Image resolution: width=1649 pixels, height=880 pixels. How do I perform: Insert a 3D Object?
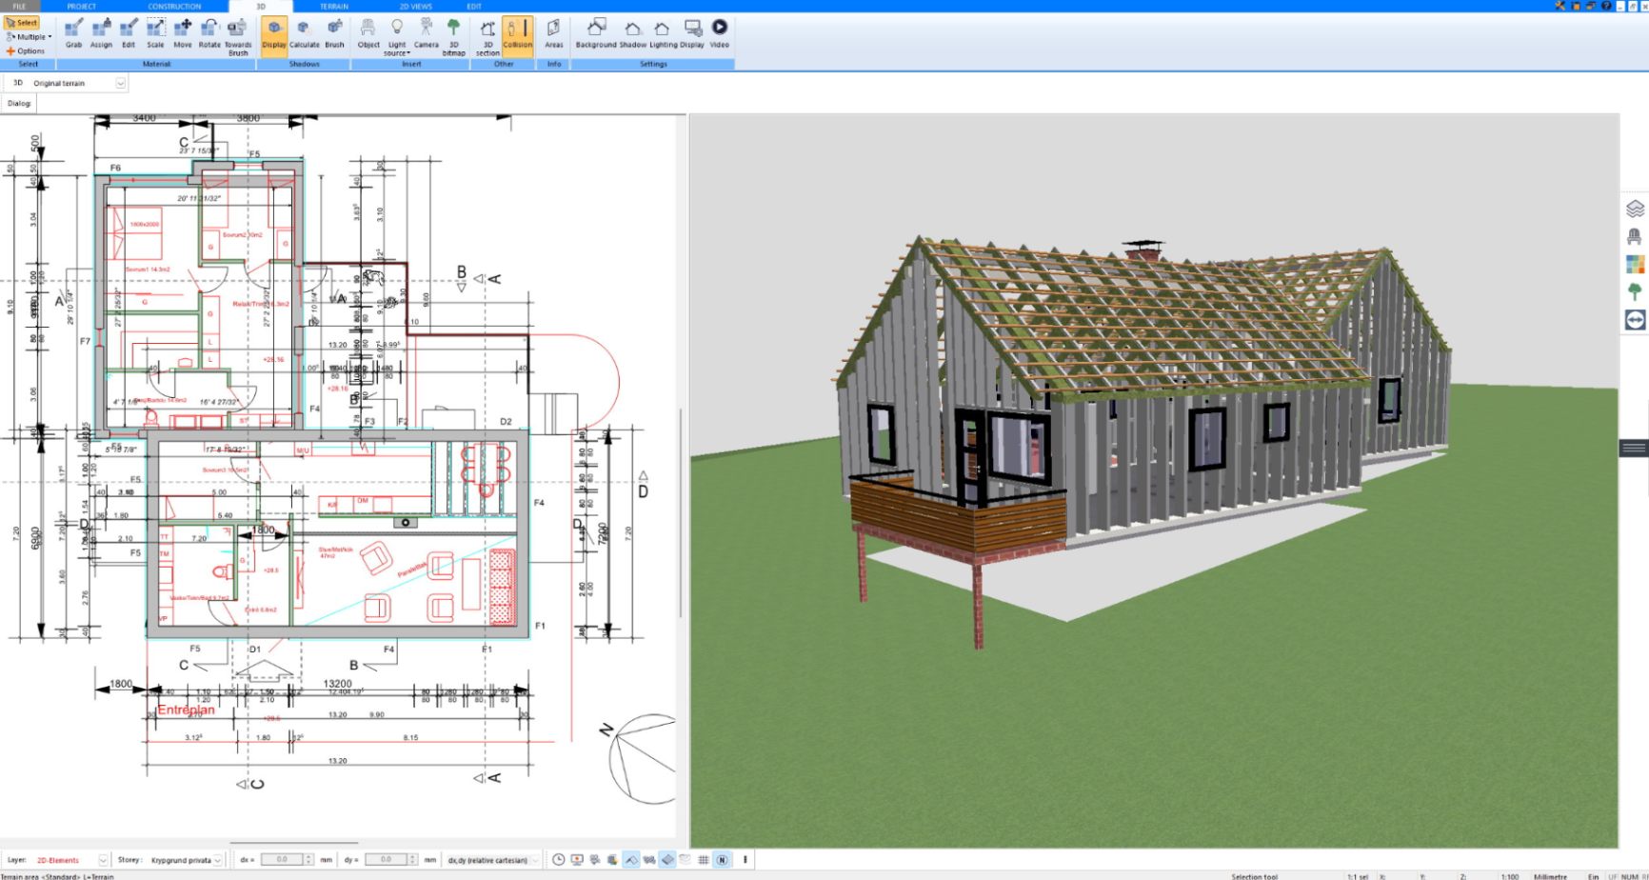(368, 33)
